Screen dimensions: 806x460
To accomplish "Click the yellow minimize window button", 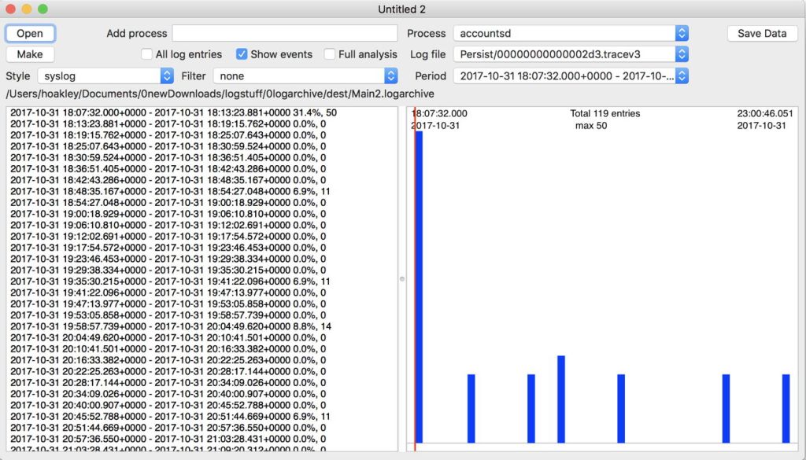I will pos(27,9).
